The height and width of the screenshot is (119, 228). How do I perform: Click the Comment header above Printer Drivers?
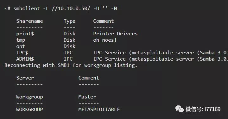click(103, 21)
